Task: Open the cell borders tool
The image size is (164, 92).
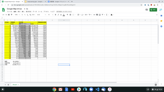Action: point(70,15)
